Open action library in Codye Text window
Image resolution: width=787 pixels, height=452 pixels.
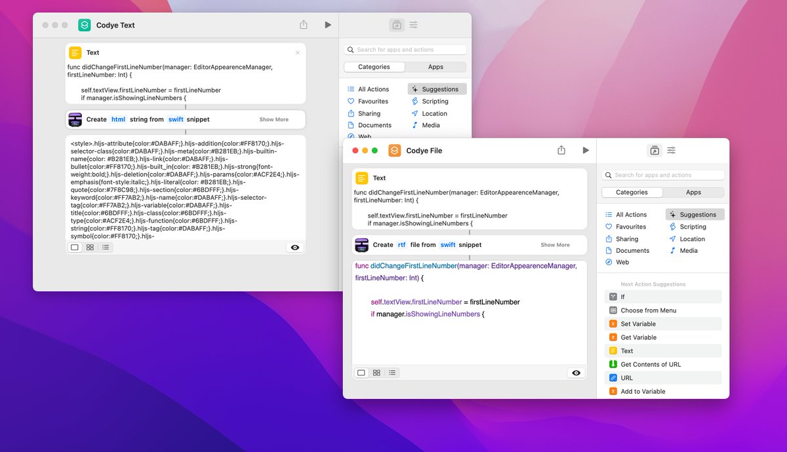[x=397, y=25]
